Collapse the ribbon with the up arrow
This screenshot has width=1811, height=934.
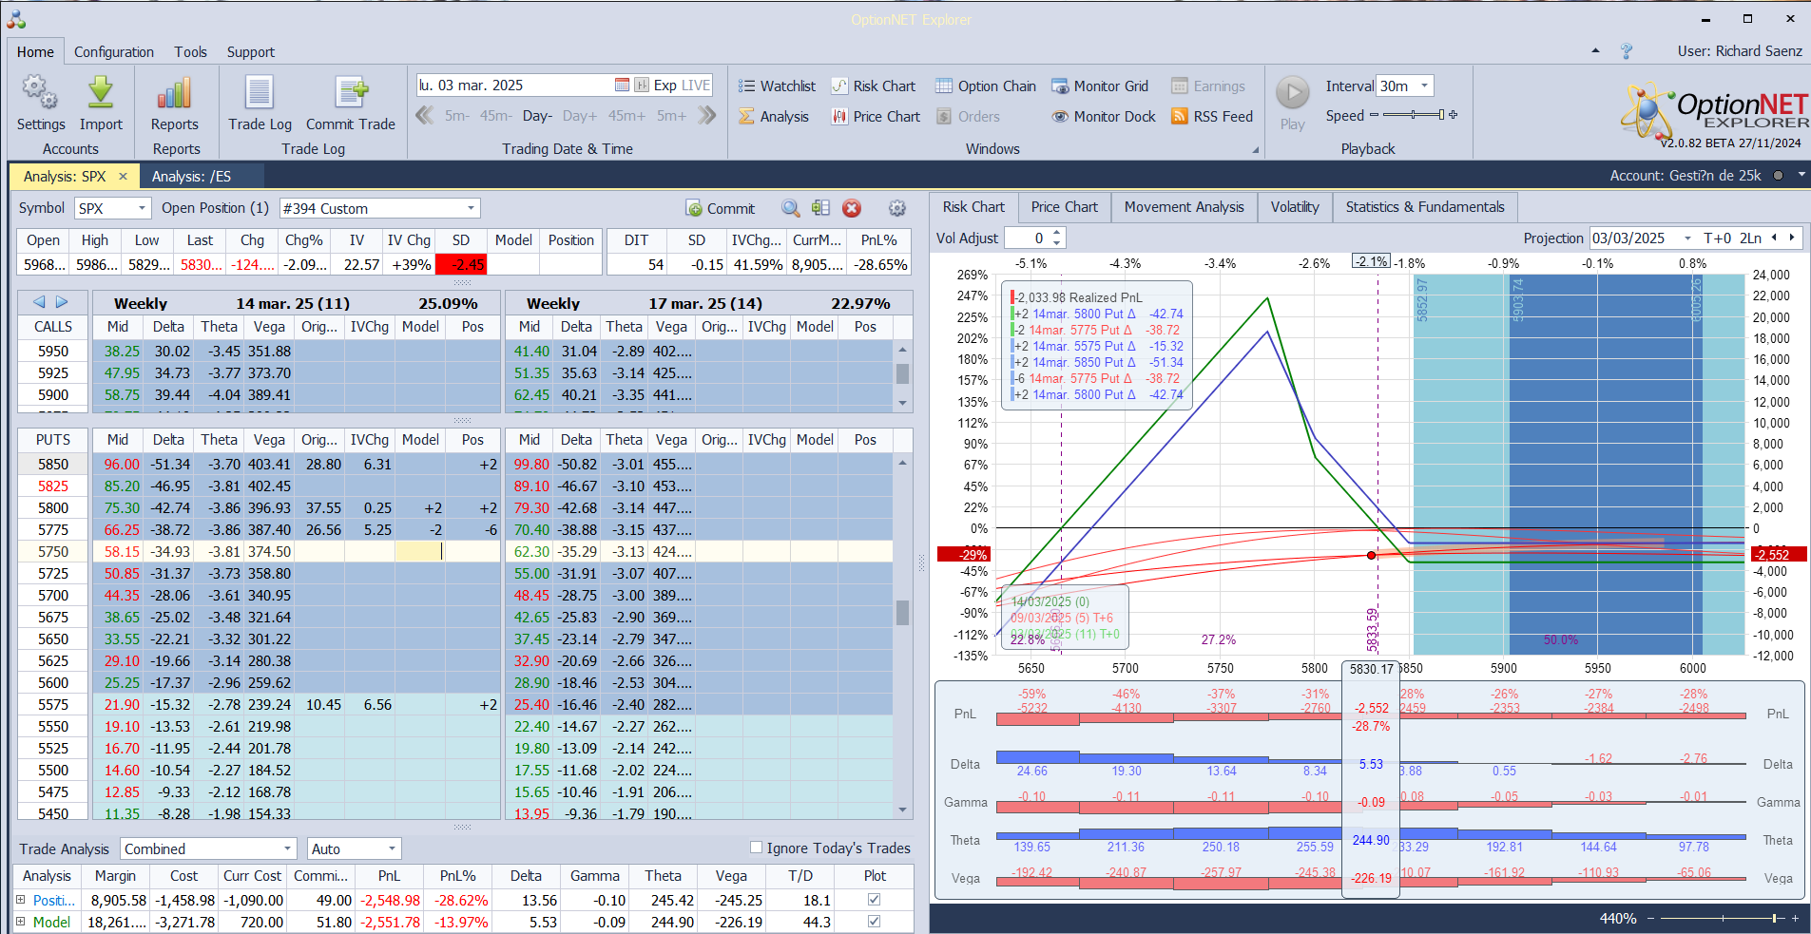(x=1595, y=51)
